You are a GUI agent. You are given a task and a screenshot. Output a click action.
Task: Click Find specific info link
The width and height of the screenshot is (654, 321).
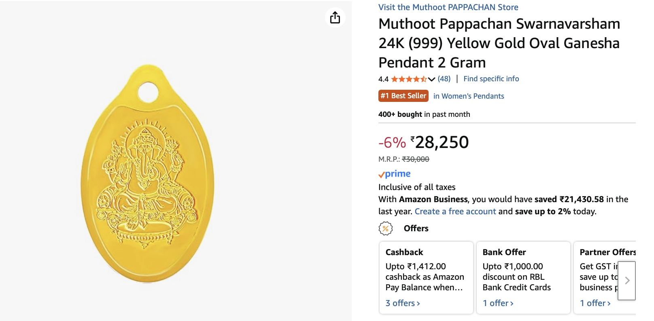pos(491,79)
